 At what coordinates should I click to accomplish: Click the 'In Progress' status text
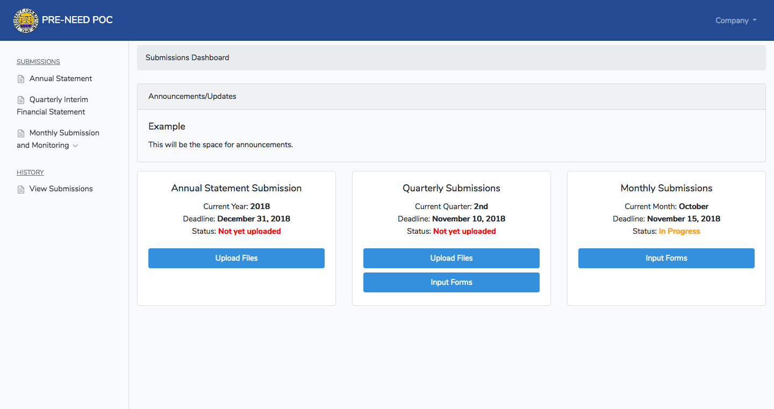click(x=679, y=231)
